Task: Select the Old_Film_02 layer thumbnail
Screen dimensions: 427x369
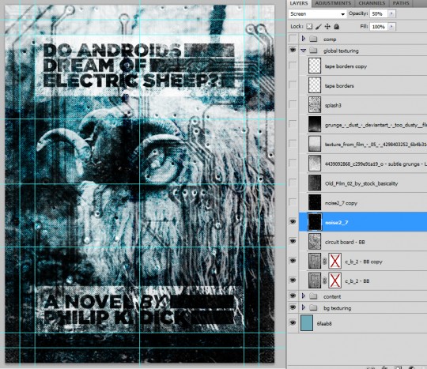Action: pyautogui.click(x=315, y=183)
